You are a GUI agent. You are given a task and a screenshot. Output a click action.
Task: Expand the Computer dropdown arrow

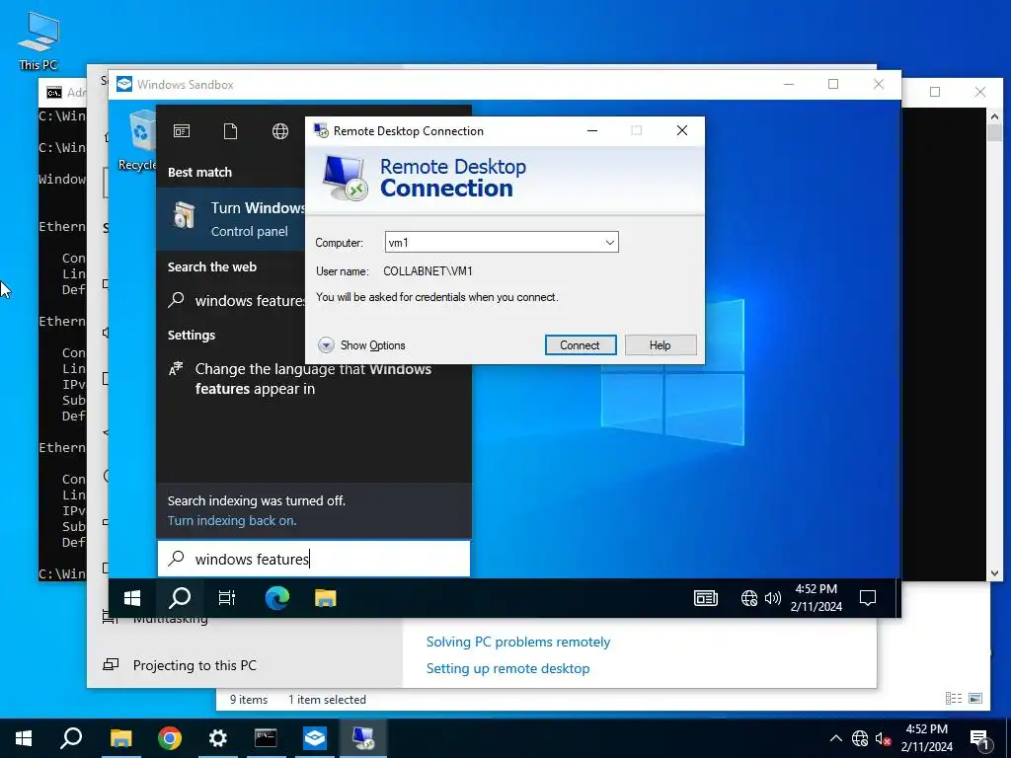point(609,243)
